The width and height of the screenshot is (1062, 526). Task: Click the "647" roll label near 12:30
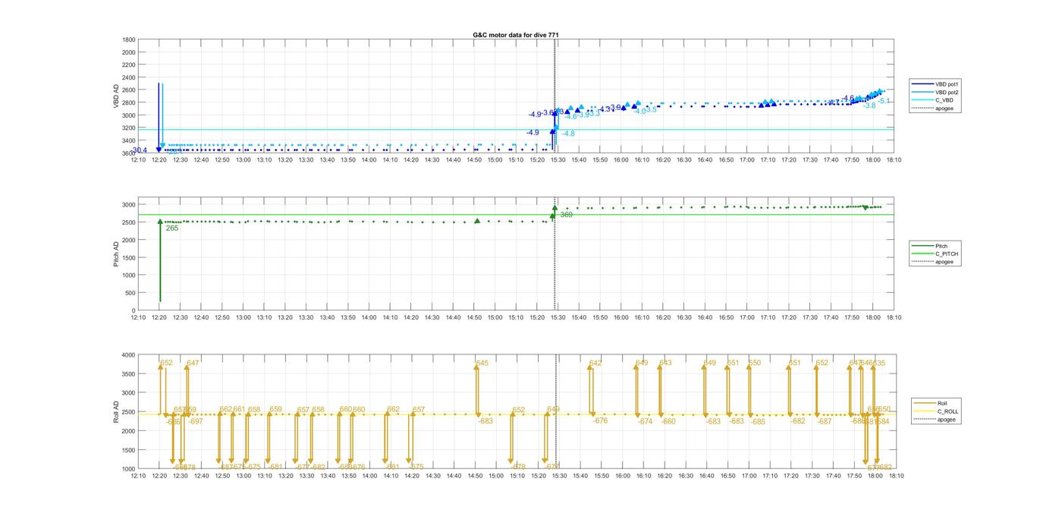(x=193, y=363)
